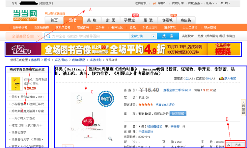Open 图书畅销榜 in orange bar

tap(20, 28)
